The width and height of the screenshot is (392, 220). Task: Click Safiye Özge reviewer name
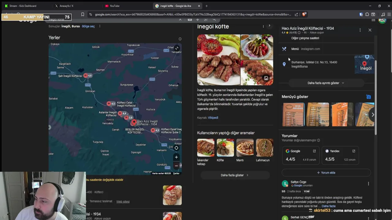coord(298,182)
